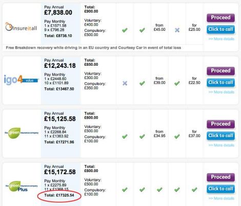The width and height of the screenshot is (241, 206).
Task: Proceed with the Green Plus £15,172.58 quote
Action: (x=220, y=177)
